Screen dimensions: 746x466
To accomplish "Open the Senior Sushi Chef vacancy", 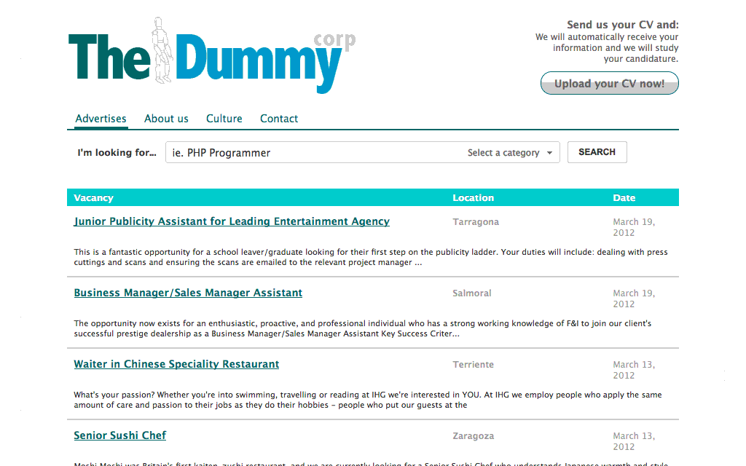I will [120, 435].
